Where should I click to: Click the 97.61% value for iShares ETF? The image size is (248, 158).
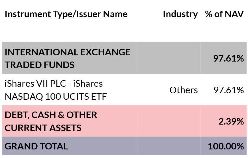pos(228,90)
